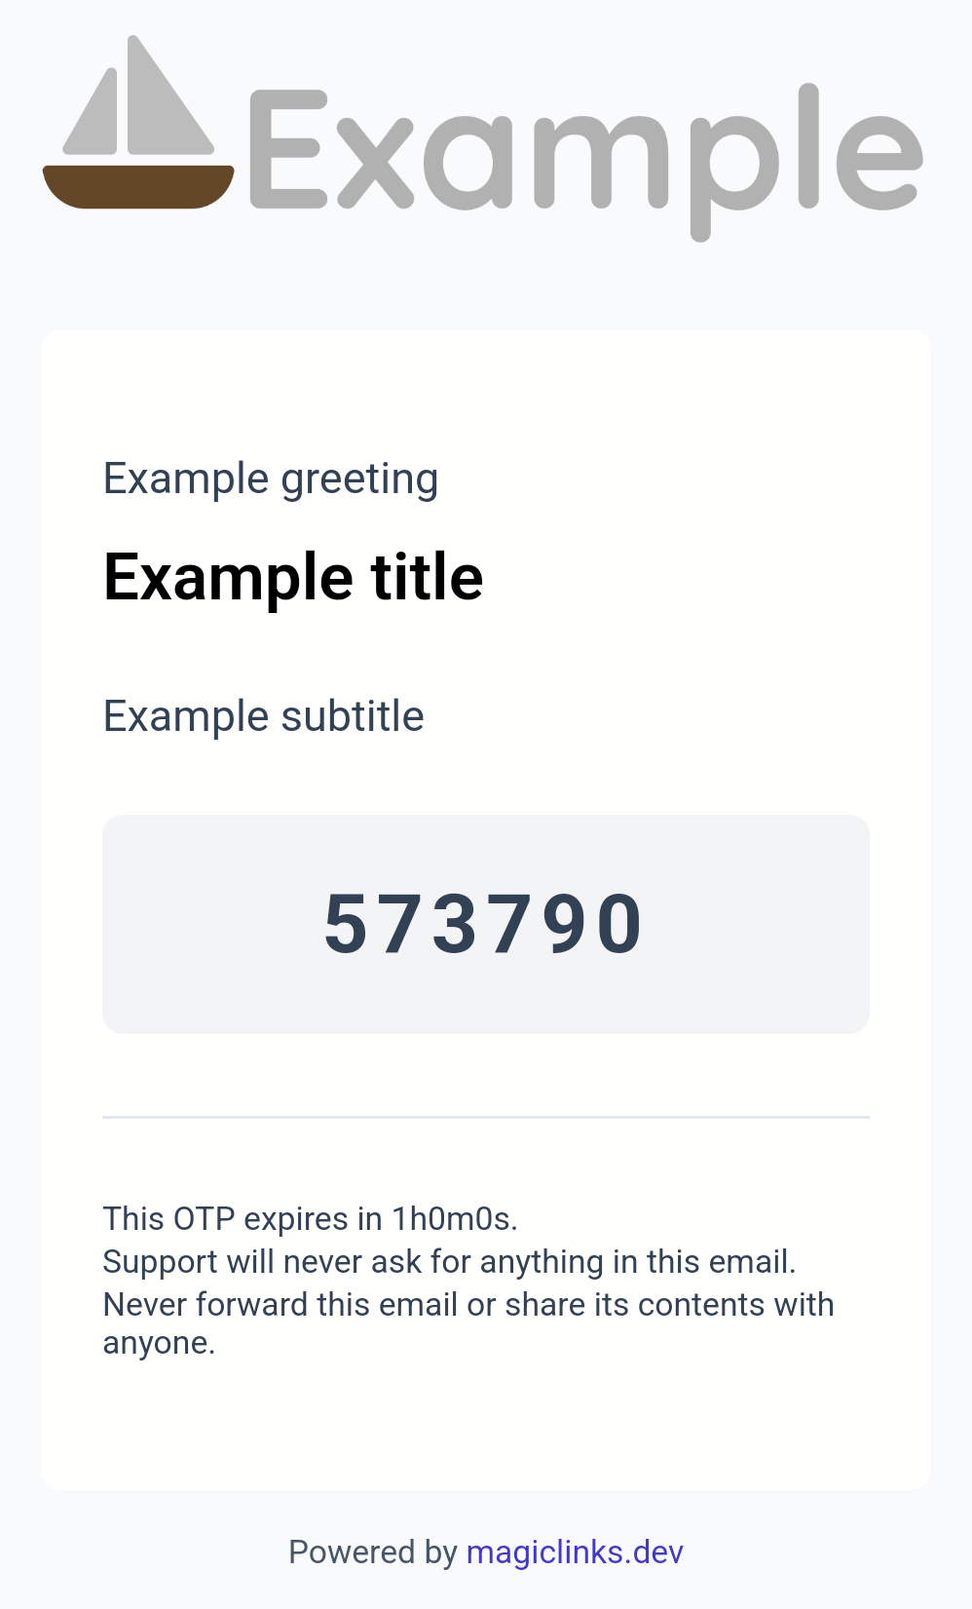This screenshot has height=1609, width=972.
Task: Click the Example title heading
Action: (x=293, y=577)
